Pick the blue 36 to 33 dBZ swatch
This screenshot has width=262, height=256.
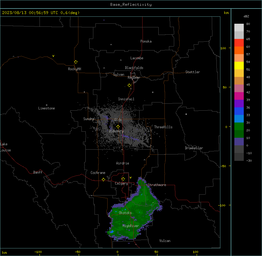239,111
